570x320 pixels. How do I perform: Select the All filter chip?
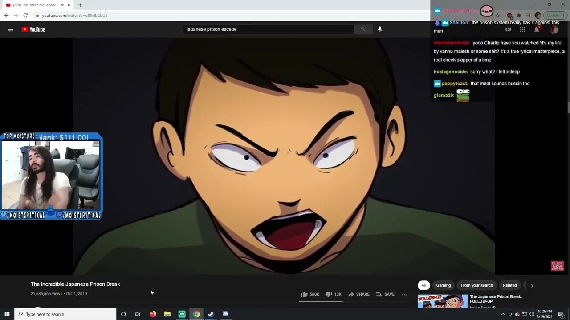coord(424,285)
